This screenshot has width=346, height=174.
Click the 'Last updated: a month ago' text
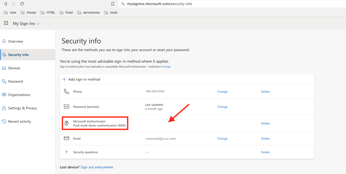point(154,107)
